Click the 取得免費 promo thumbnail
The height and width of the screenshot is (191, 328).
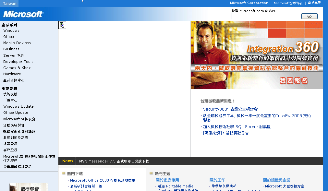[29, 187]
